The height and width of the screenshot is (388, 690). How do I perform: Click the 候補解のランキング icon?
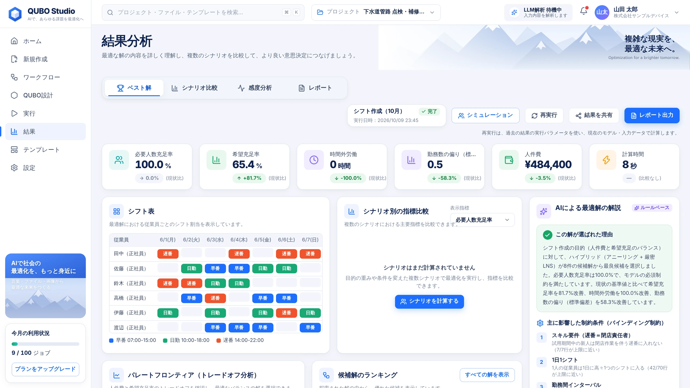(x=326, y=375)
